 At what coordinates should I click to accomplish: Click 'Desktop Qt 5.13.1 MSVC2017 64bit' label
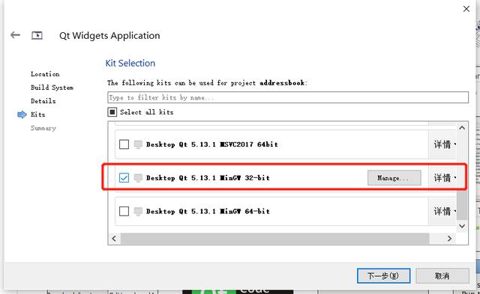[212, 144]
